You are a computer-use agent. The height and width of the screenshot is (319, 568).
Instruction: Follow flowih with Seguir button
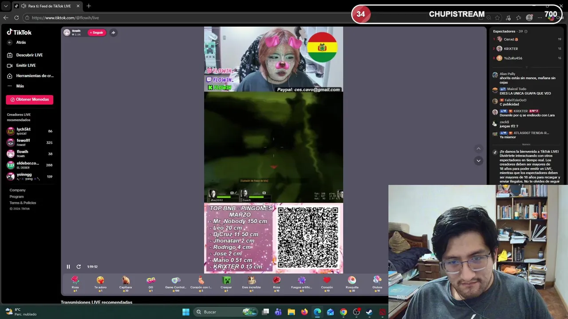tap(96, 32)
